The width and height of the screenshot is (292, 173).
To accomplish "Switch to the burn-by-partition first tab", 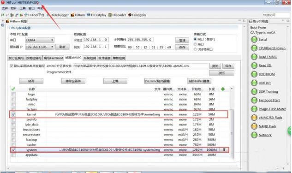I will click(16, 58).
